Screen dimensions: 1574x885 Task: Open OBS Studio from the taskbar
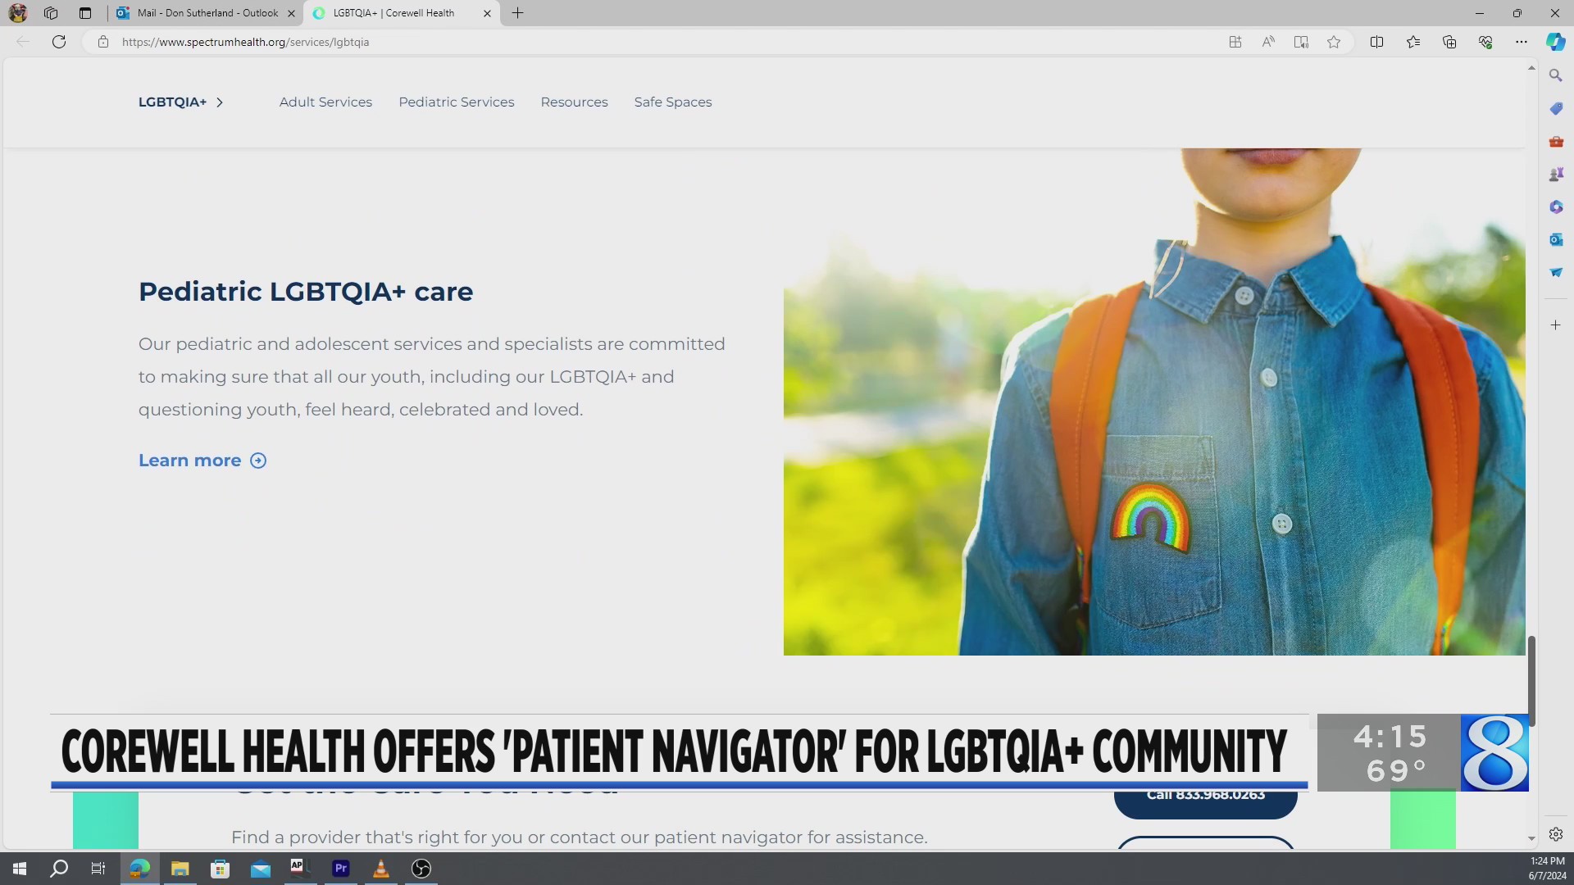[421, 869]
